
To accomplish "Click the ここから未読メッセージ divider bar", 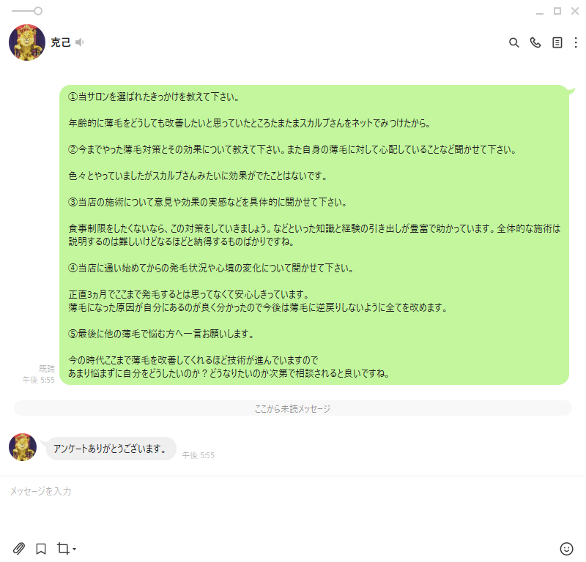I will click(292, 408).
